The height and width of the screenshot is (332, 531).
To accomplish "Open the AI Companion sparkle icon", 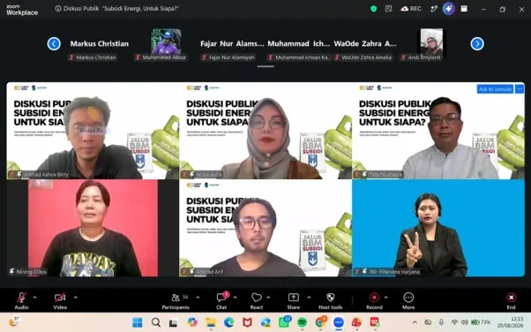I will click(x=449, y=9).
